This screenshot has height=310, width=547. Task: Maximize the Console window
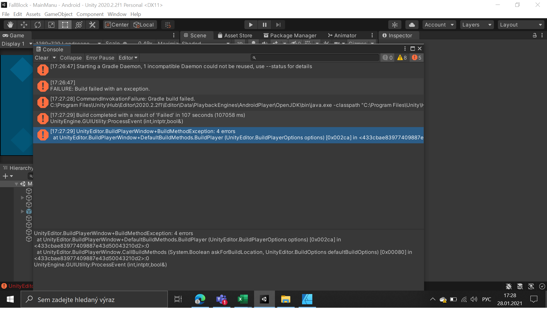[x=413, y=49]
